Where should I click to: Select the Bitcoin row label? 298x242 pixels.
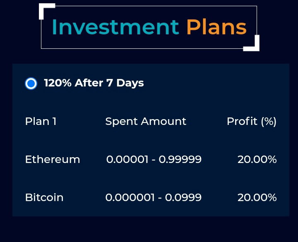[x=44, y=197]
